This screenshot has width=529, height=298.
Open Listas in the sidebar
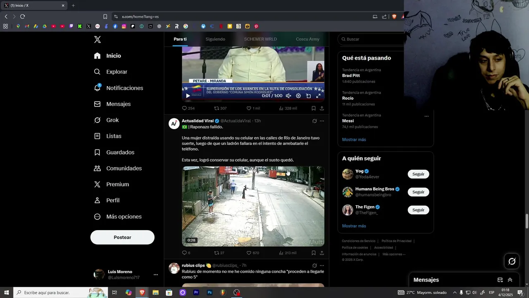[x=108, y=136]
